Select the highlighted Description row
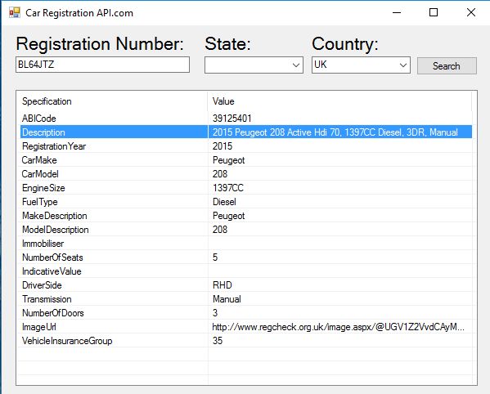 (x=246, y=132)
